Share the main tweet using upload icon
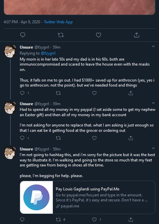Image resolution: width=159 pixels, height=224 pixels. tap(137, 35)
